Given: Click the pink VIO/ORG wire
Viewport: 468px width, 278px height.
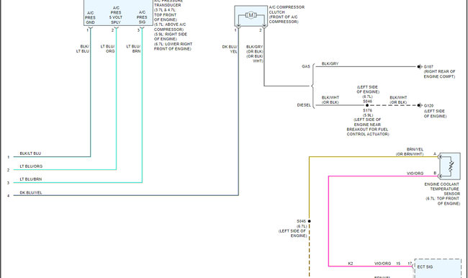Looking at the screenshot, I should pos(329,221).
